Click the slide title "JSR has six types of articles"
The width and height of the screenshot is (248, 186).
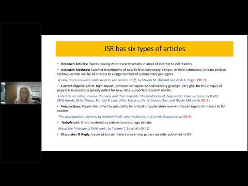pyautogui.click(x=145, y=49)
